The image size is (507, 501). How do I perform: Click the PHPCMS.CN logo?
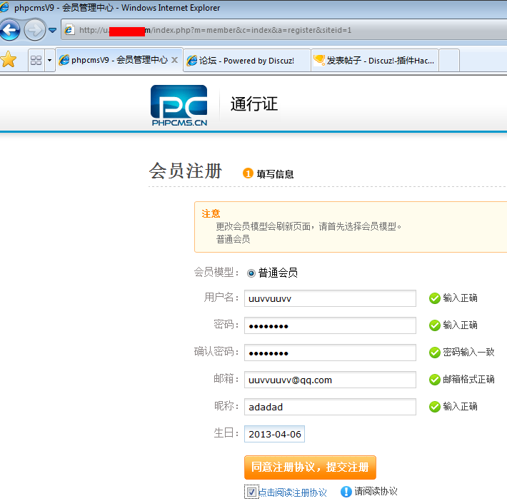point(179,106)
